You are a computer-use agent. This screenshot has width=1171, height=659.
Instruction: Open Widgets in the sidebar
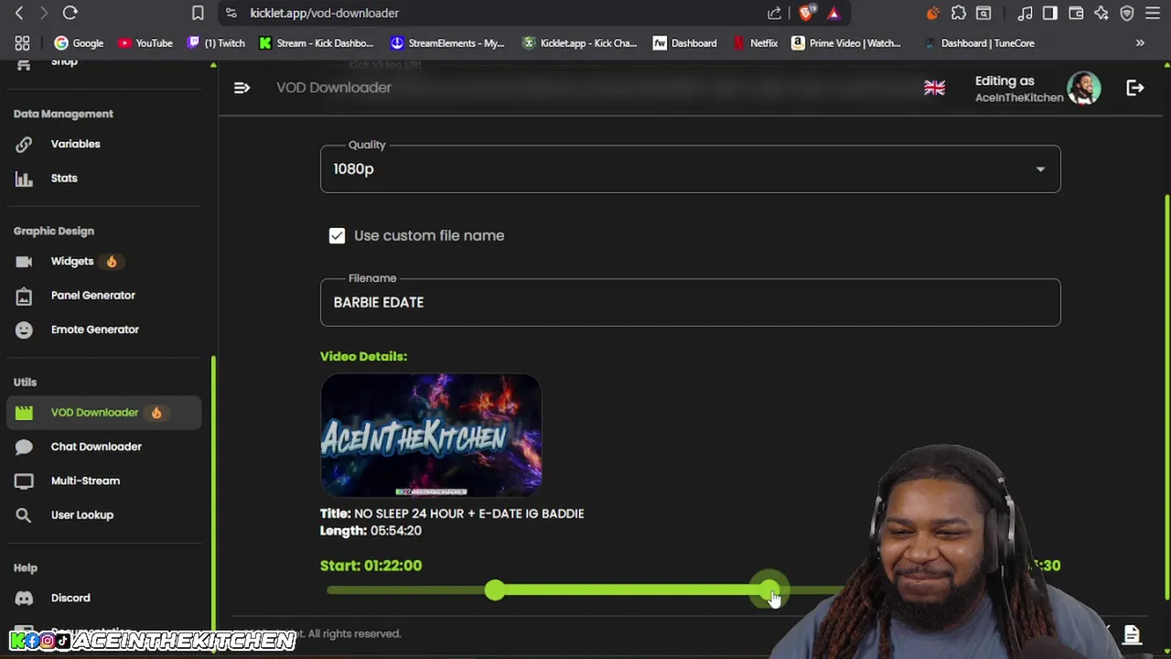[x=104, y=261]
